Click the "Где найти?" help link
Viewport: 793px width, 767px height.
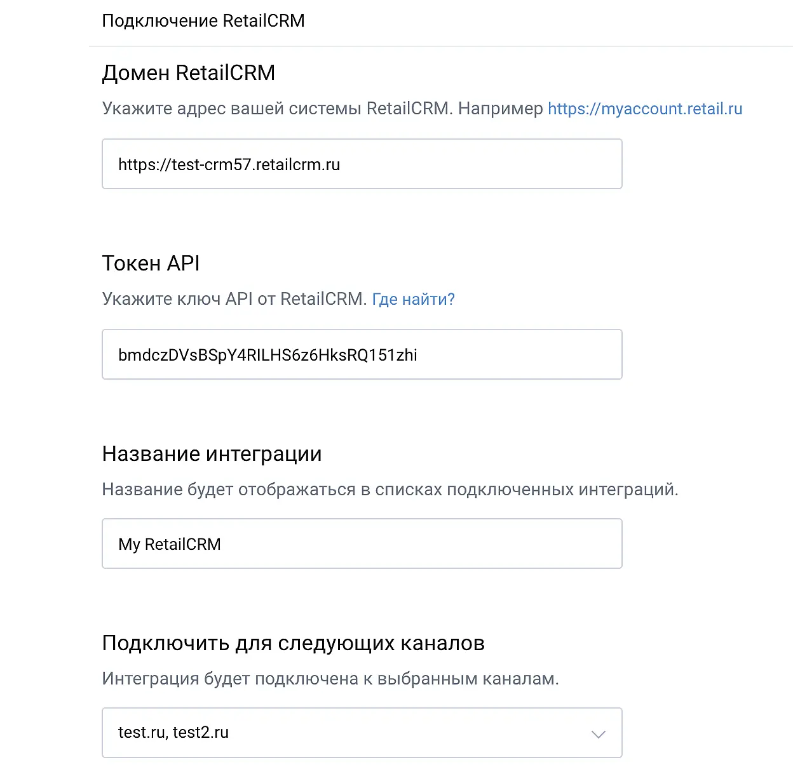[413, 299]
